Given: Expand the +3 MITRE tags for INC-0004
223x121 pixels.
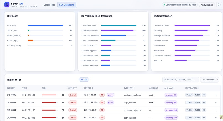Looking at the screenshot, I should [x=204, y=118].
